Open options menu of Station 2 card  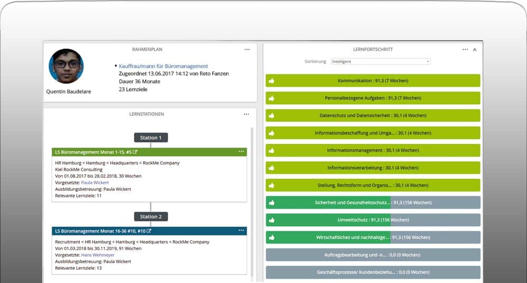(241, 231)
